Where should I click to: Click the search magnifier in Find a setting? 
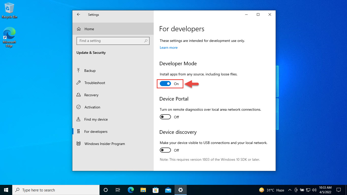click(146, 41)
